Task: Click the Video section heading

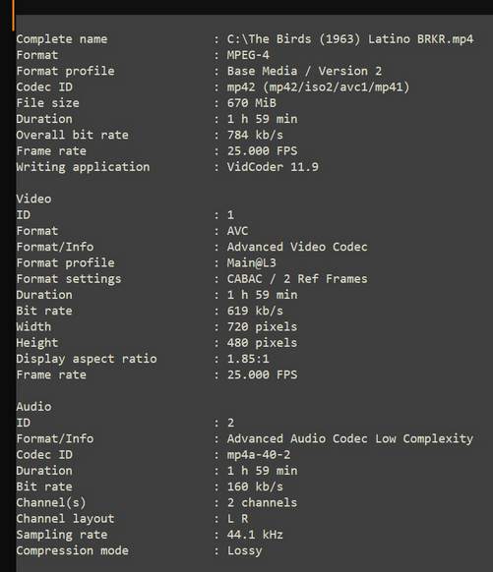Action: (x=33, y=199)
